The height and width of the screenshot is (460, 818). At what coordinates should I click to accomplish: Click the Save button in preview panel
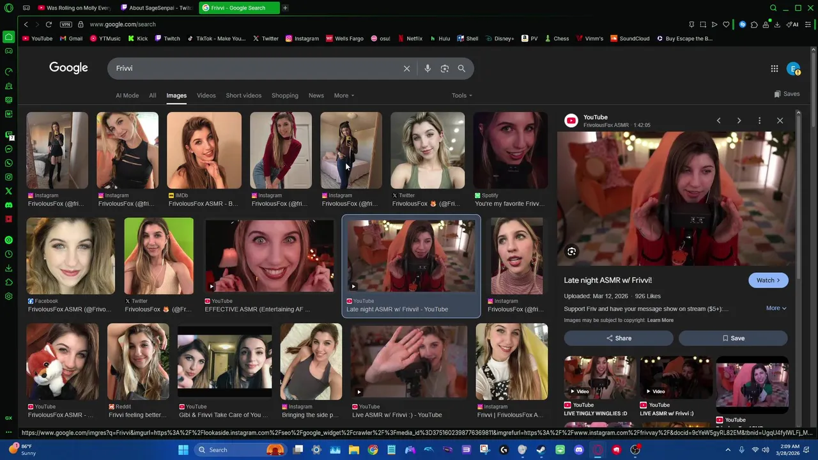pos(733,338)
